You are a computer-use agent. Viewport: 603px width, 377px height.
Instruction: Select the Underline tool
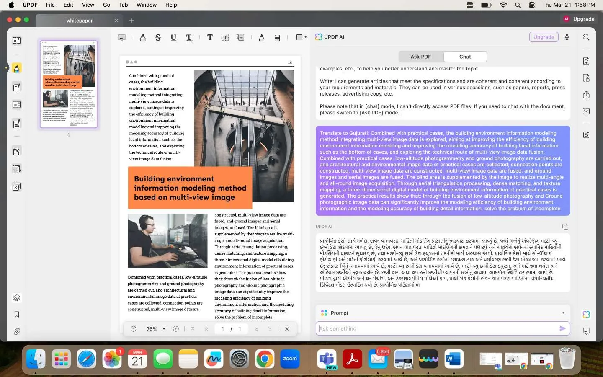[173, 38]
